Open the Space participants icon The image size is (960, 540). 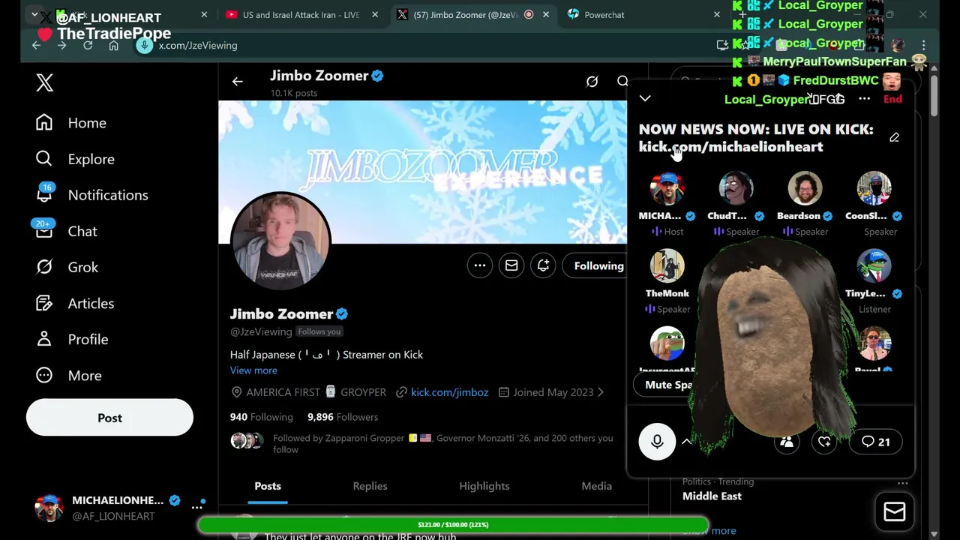(x=787, y=442)
